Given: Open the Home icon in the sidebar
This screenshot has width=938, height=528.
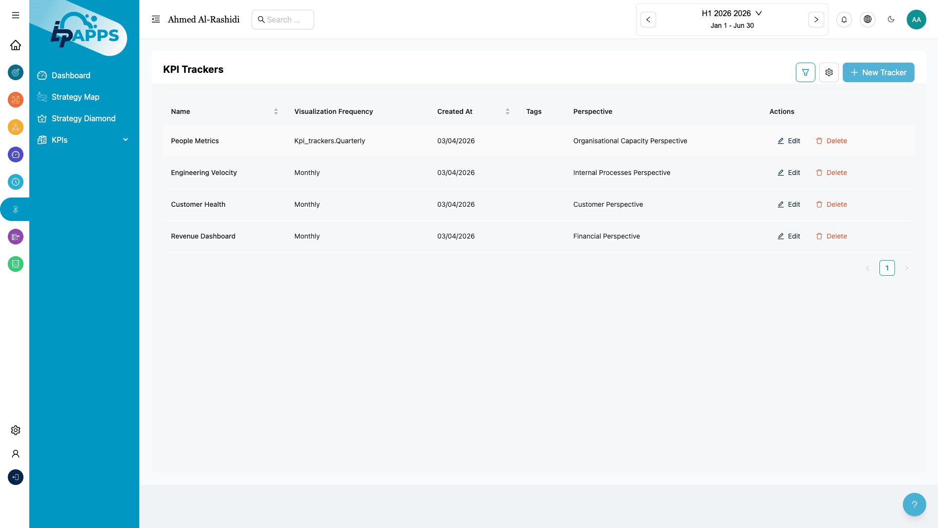Looking at the screenshot, I should click(x=16, y=45).
